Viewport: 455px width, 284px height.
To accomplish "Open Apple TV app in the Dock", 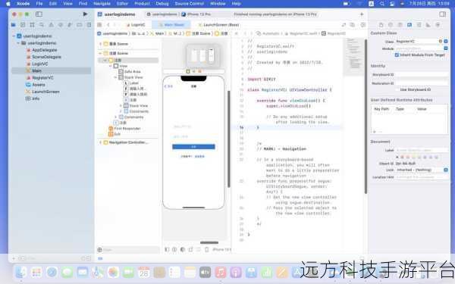I will tap(206, 272).
